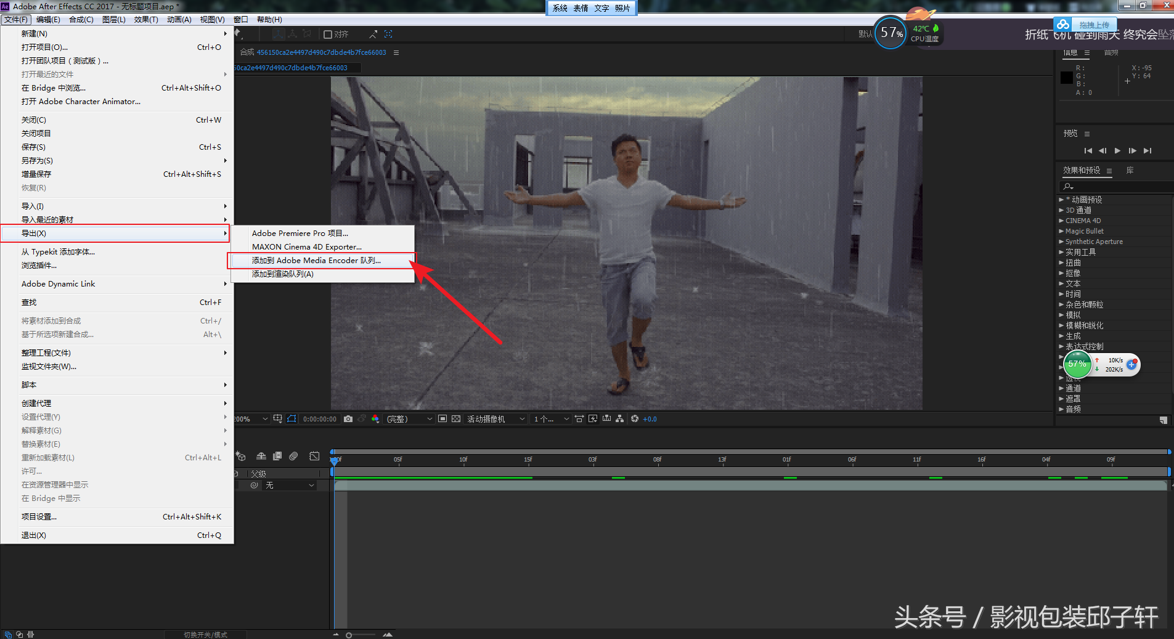Open the 效果和预设 panel menu icon
This screenshot has height=639, width=1174.
point(1109,171)
